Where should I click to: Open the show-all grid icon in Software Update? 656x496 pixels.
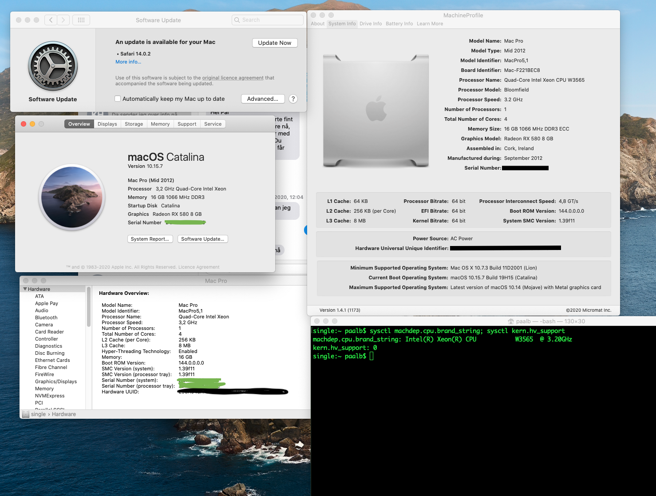(x=81, y=20)
